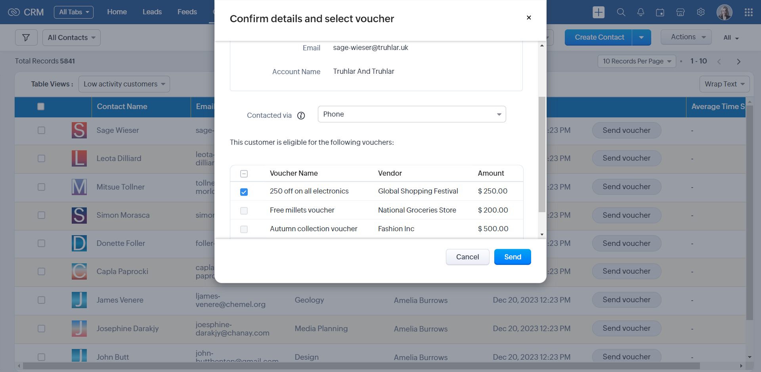Screen dimensions: 761x372
Task: Click the Contacted via info icon
Action: (301, 115)
